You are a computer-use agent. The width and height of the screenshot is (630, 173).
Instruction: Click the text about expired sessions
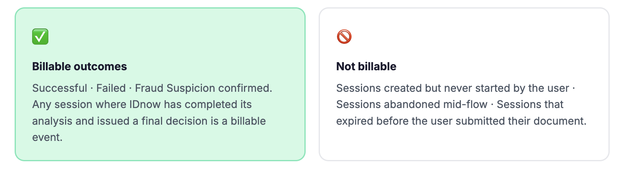461,113
